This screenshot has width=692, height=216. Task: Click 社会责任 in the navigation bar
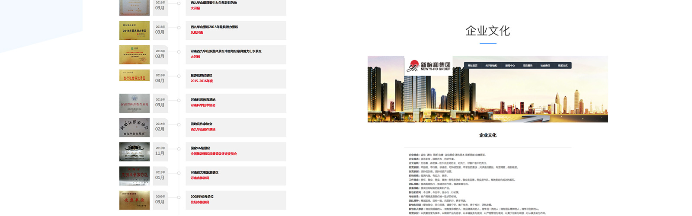(x=545, y=66)
